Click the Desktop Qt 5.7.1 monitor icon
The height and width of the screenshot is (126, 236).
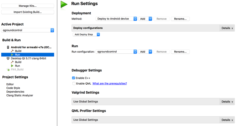[8, 58]
